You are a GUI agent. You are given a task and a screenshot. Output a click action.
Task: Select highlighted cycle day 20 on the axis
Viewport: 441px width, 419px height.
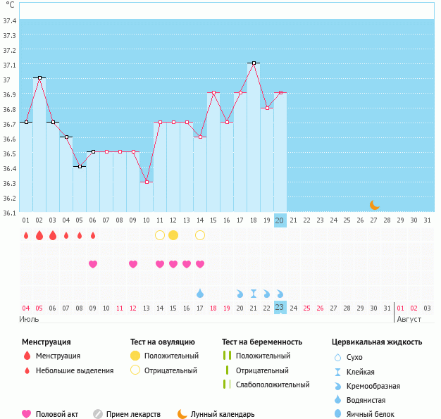[280, 220]
